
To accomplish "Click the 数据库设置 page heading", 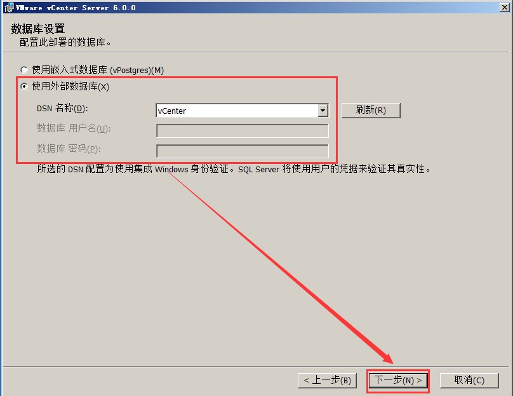I will tap(38, 29).
